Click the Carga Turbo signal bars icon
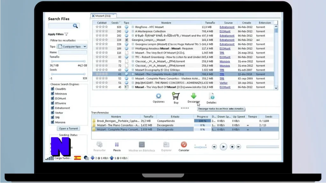Screen dimensions: 326x183 click(49, 158)
